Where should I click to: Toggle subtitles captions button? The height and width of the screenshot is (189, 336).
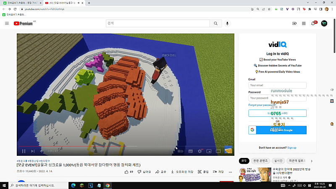[x=191, y=151]
